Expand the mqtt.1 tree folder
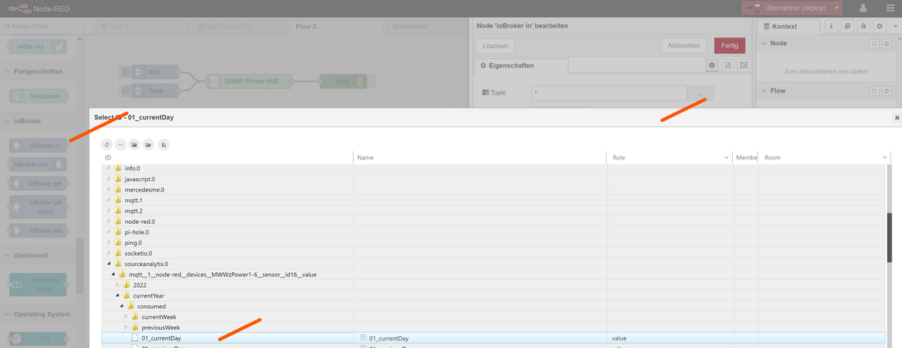The image size is (902, 348). pos(109,201)
